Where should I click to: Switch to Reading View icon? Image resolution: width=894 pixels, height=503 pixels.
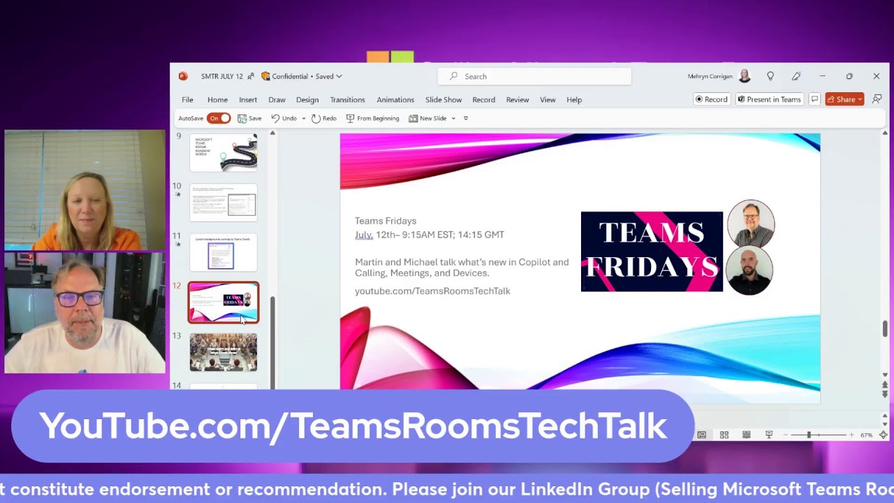click(x=747, y=435)
